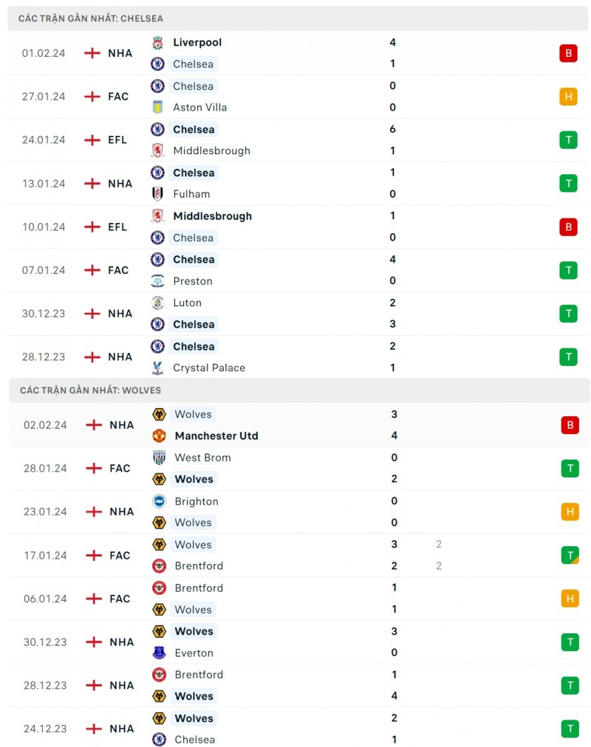The height and width of the screenshot is (747, 591).
Task: Click the England flag beside date 24.12.23
Action: (94, 729)
